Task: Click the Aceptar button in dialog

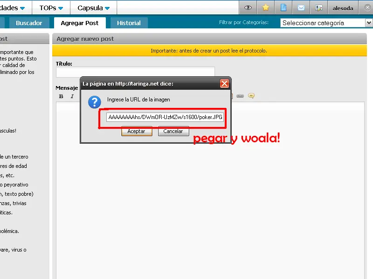Action: pyautogui.click(x=137, y=131)
